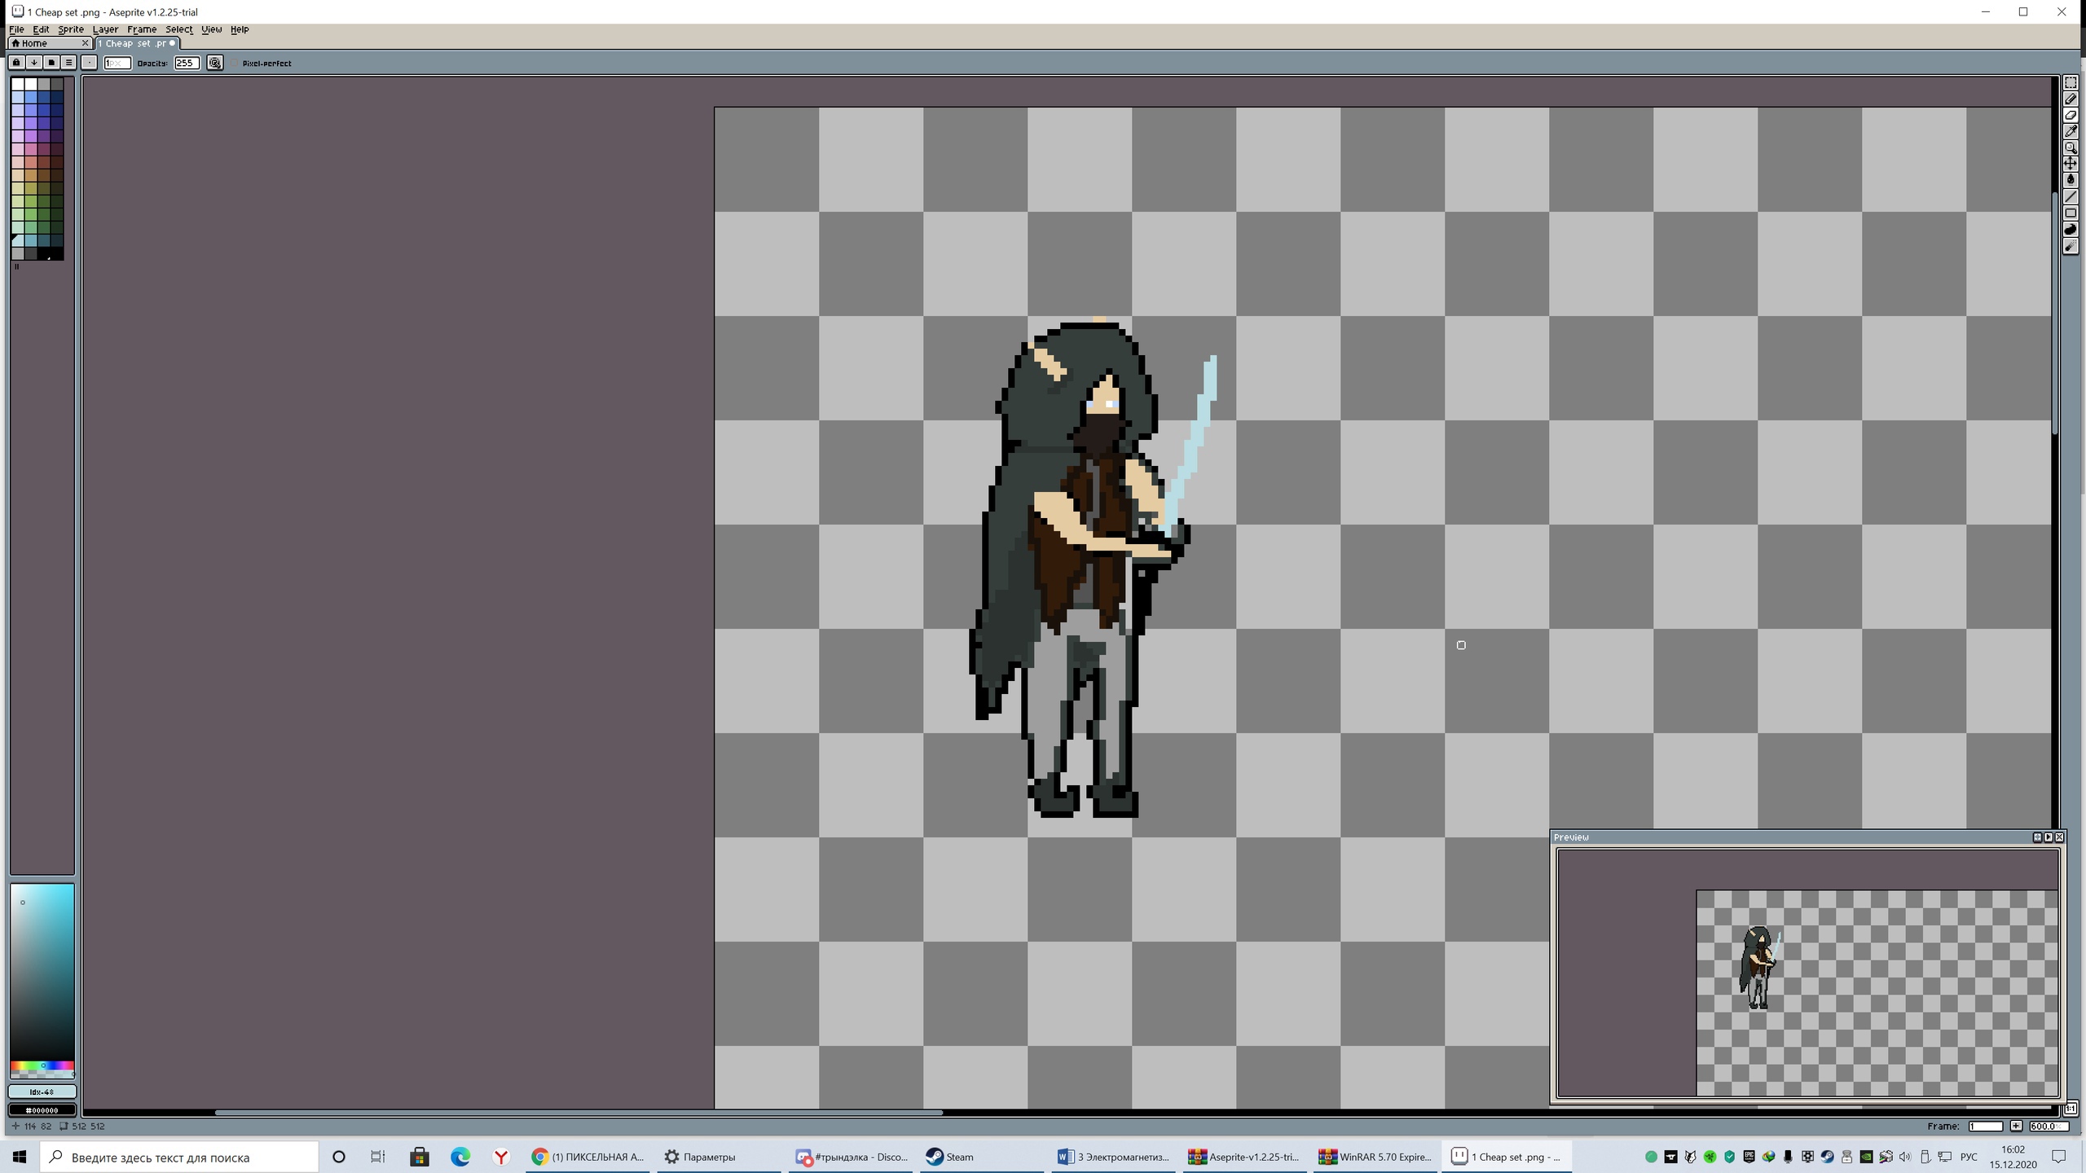Image resolution: width=2086 pixels, height=1173 pixels.
Task: Click the Opacity value field
Action: pyautogui.click(x=187, y=63)
